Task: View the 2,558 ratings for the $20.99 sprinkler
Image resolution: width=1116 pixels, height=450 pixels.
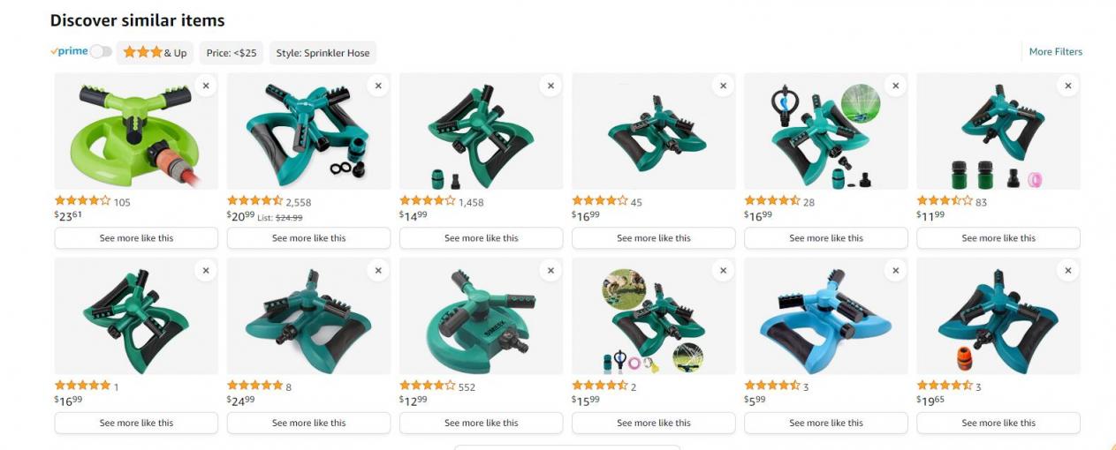Action: pos(299,202)
